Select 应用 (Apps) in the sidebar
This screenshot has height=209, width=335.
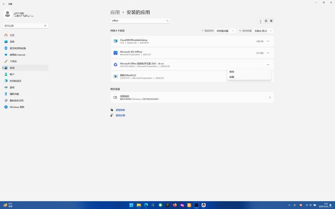click(26, 68)
